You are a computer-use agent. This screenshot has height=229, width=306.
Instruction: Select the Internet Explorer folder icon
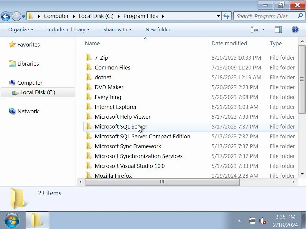click(x=88, y=107)
